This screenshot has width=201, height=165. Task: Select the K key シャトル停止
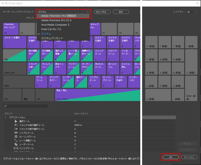pos(126,68)
